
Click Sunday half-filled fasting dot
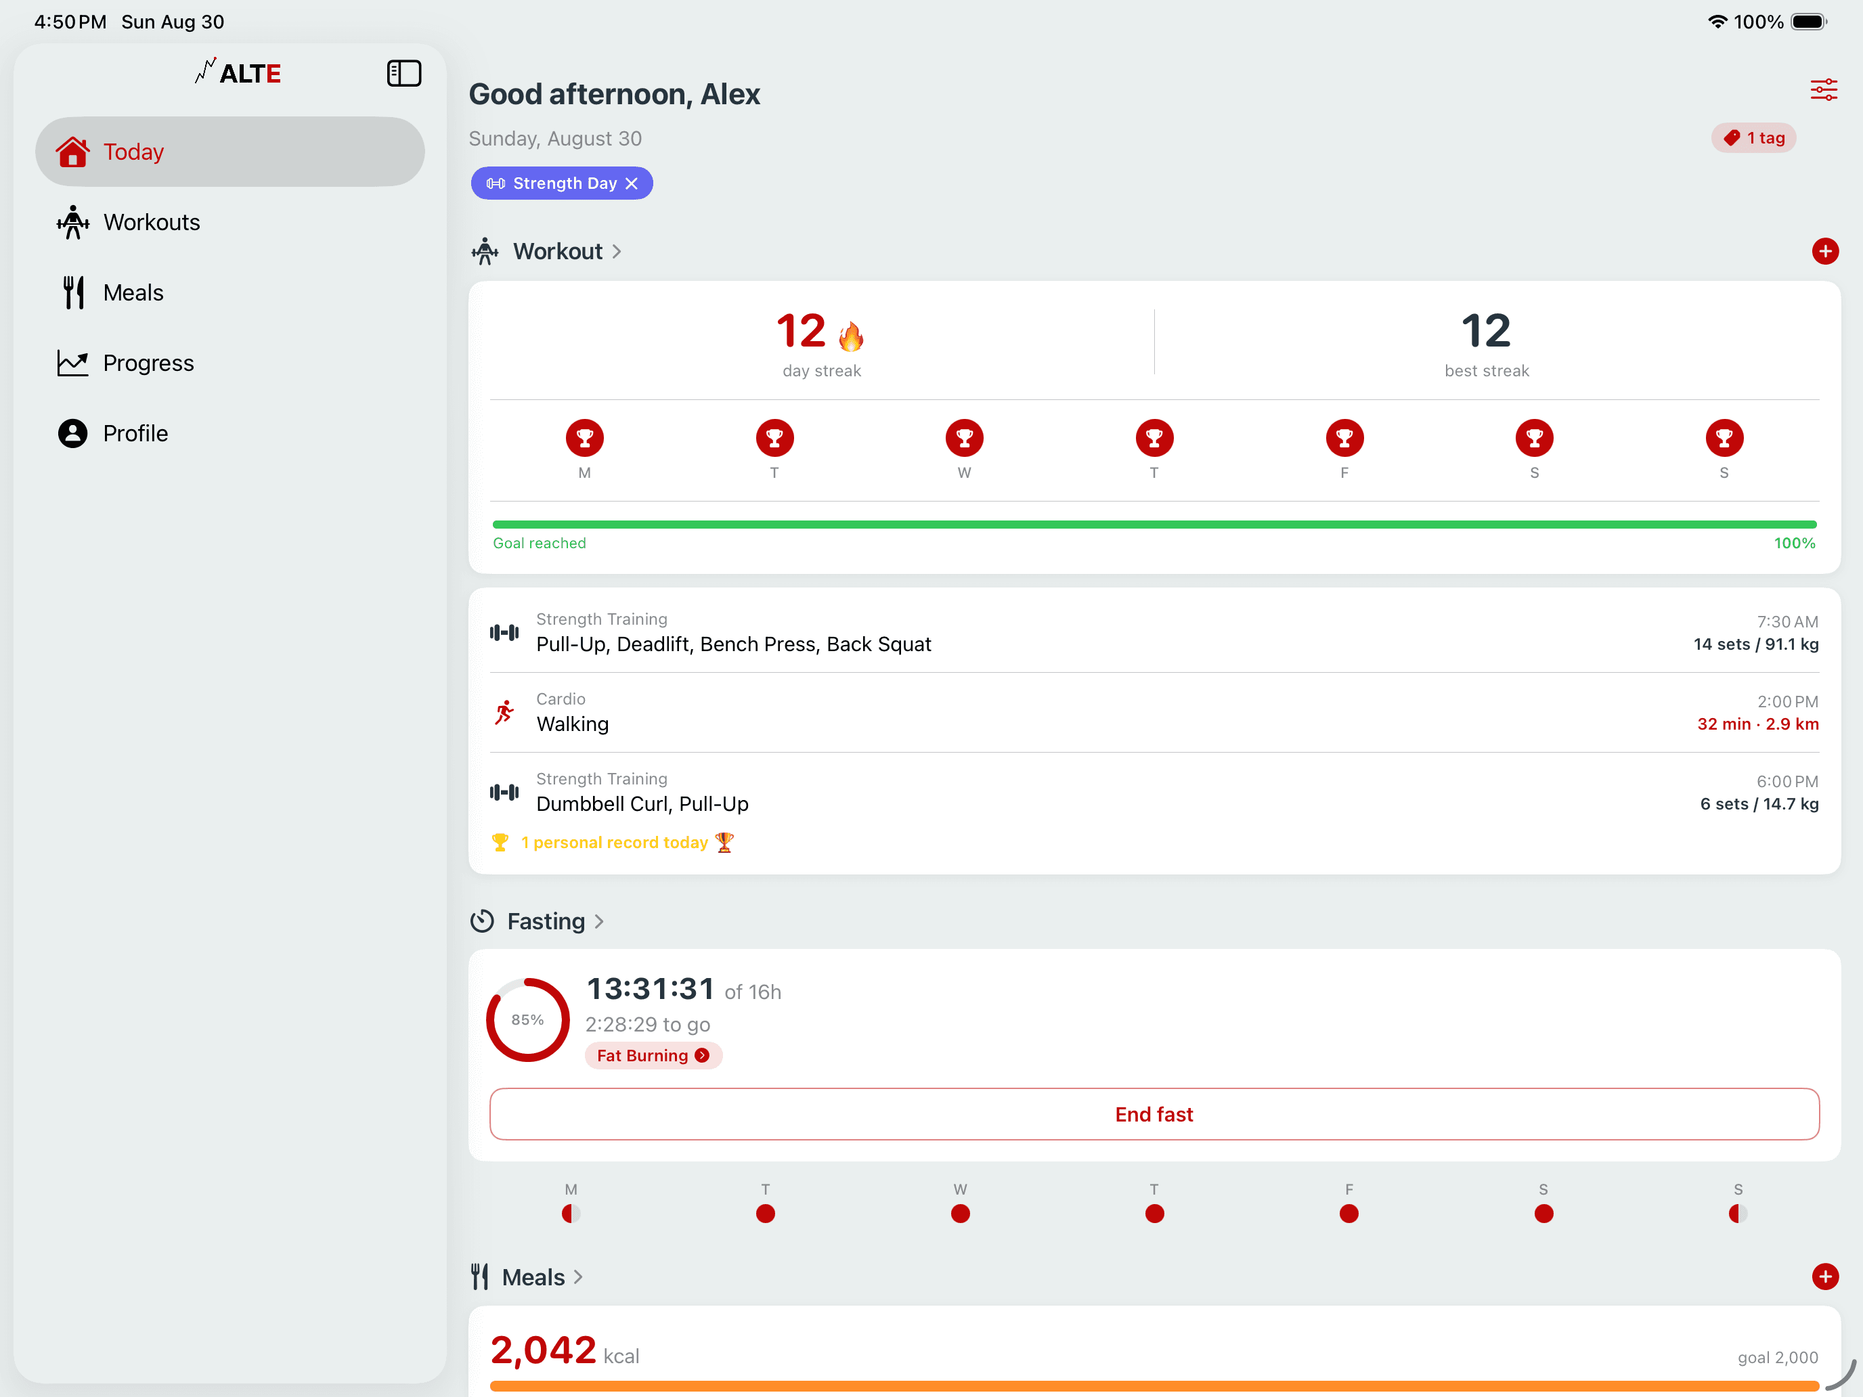1738,1214
